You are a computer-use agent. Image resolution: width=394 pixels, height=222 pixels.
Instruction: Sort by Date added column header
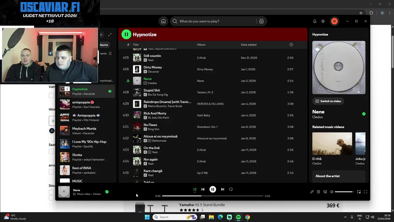pos(248,45)
